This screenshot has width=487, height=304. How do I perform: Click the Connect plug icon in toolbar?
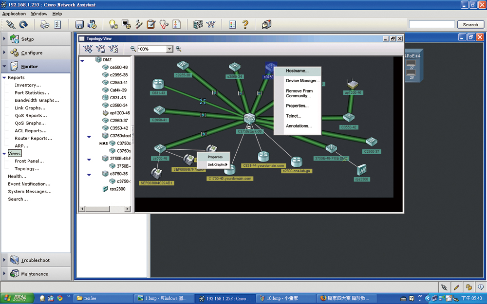(11, 24)
